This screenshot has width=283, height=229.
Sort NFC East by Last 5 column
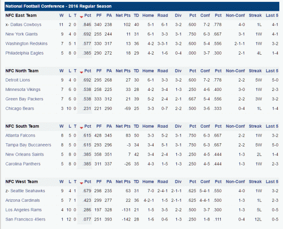[272, 16]
